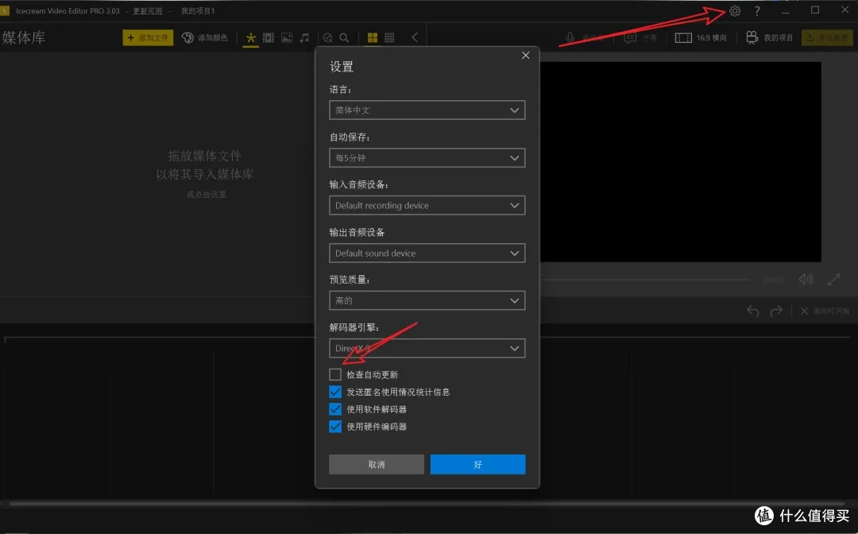This screenshot has width=858, height=534.
Task: Filter media library by music
Action: (x=305, y=38)
